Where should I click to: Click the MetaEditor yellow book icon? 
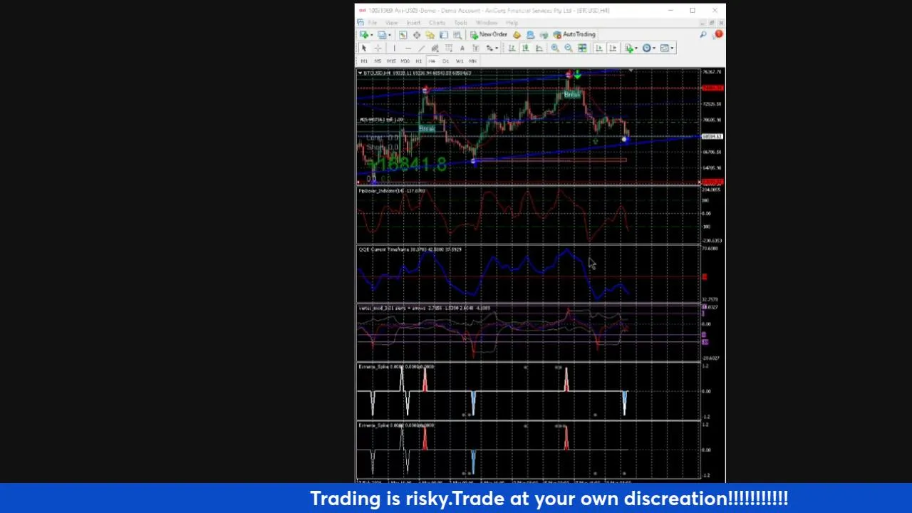[517, 35]
